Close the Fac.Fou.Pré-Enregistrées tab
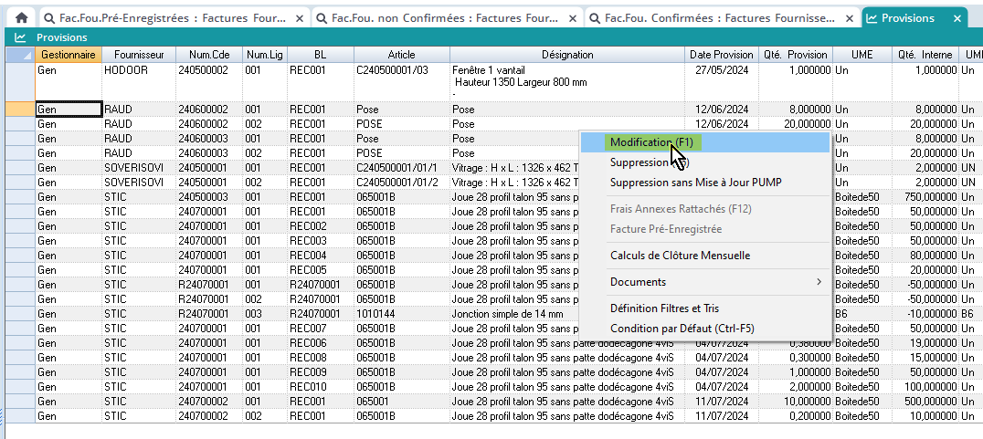This screenshot has height=439, width=983. click(x=300, y=18)
